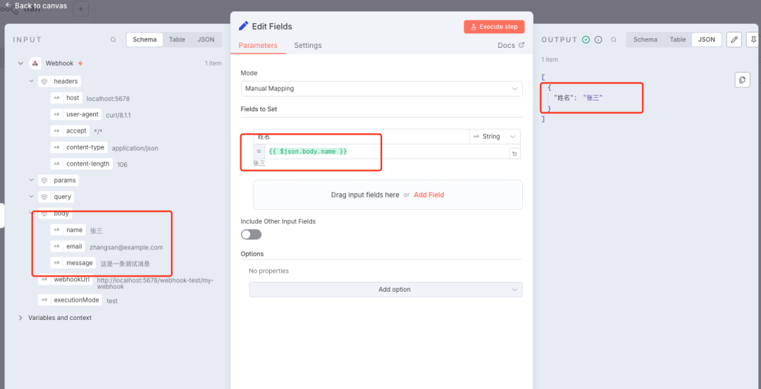The image size is (761, 389).
Task: Click the output info circle icon
Action: (x=598, y=40)
